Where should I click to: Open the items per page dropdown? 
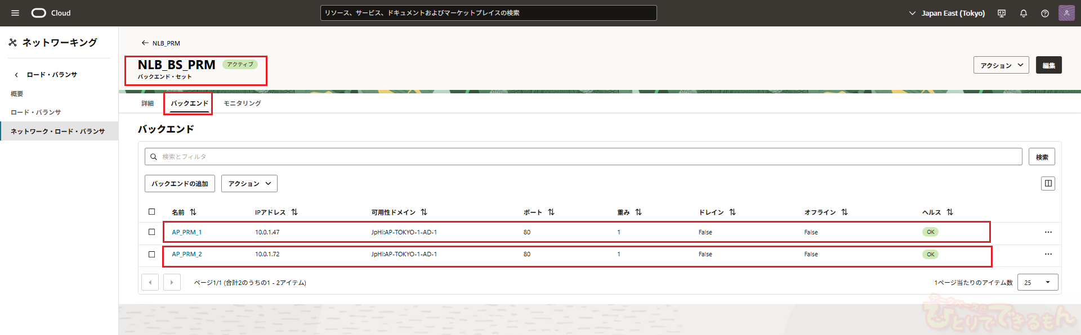1037,282
